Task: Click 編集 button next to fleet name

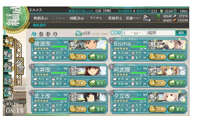Action: [181, 33]
